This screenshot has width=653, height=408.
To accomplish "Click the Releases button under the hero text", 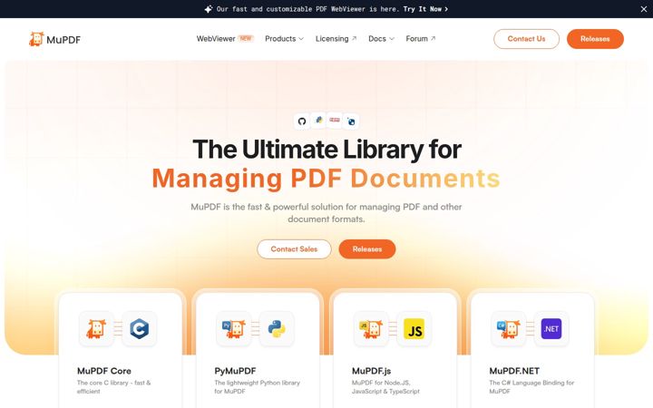I will (367, 249).
